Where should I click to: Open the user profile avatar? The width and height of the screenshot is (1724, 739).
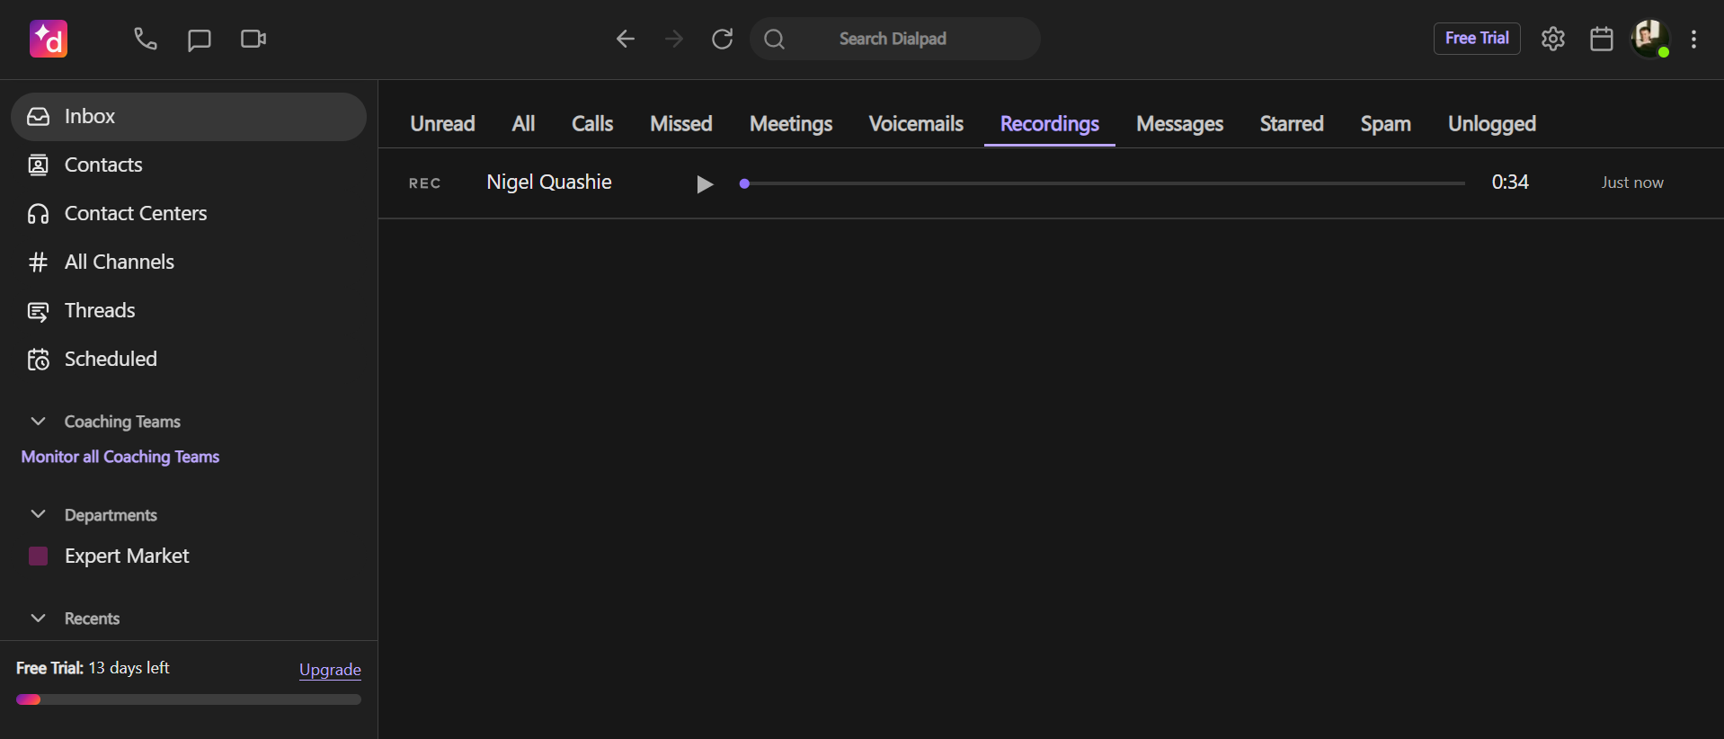point(1650,39)
